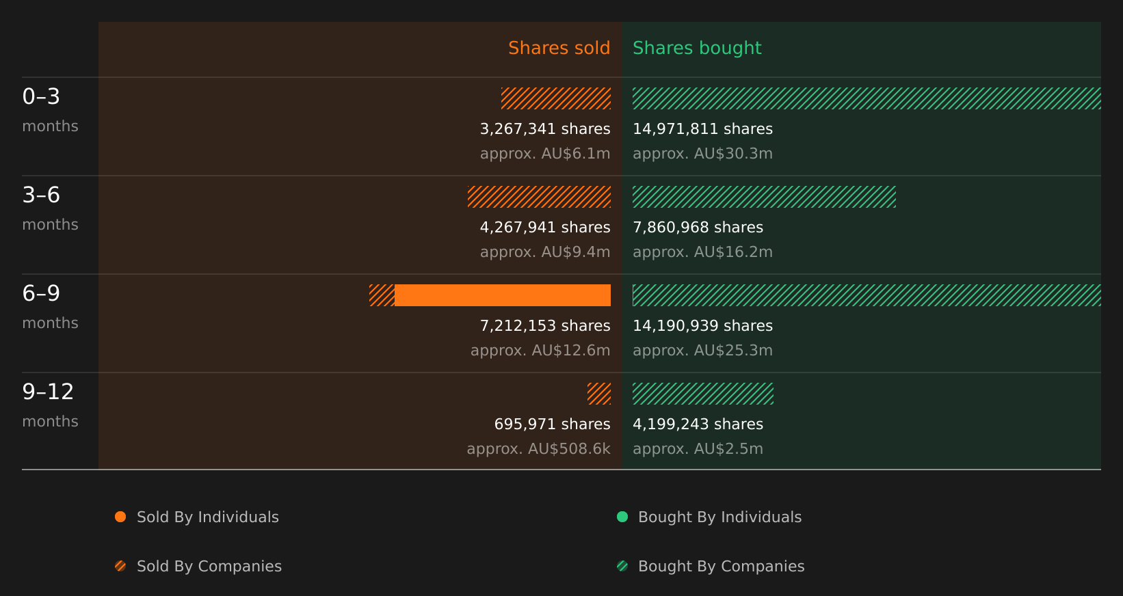This screenshot has width=1123, height=596.
Task: Click the 9–12 months bought bar
Action: point(703,394)
